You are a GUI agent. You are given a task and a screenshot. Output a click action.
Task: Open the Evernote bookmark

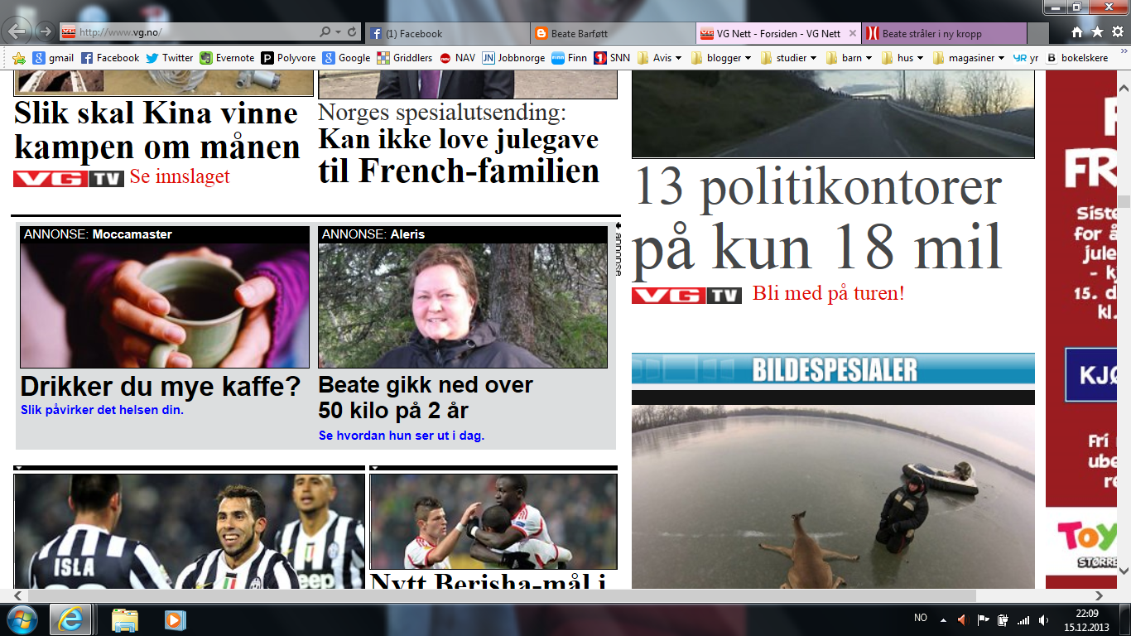pos(227,58)
